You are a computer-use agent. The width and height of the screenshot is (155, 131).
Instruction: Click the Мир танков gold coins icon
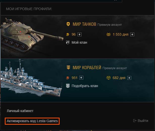point(68,35)
